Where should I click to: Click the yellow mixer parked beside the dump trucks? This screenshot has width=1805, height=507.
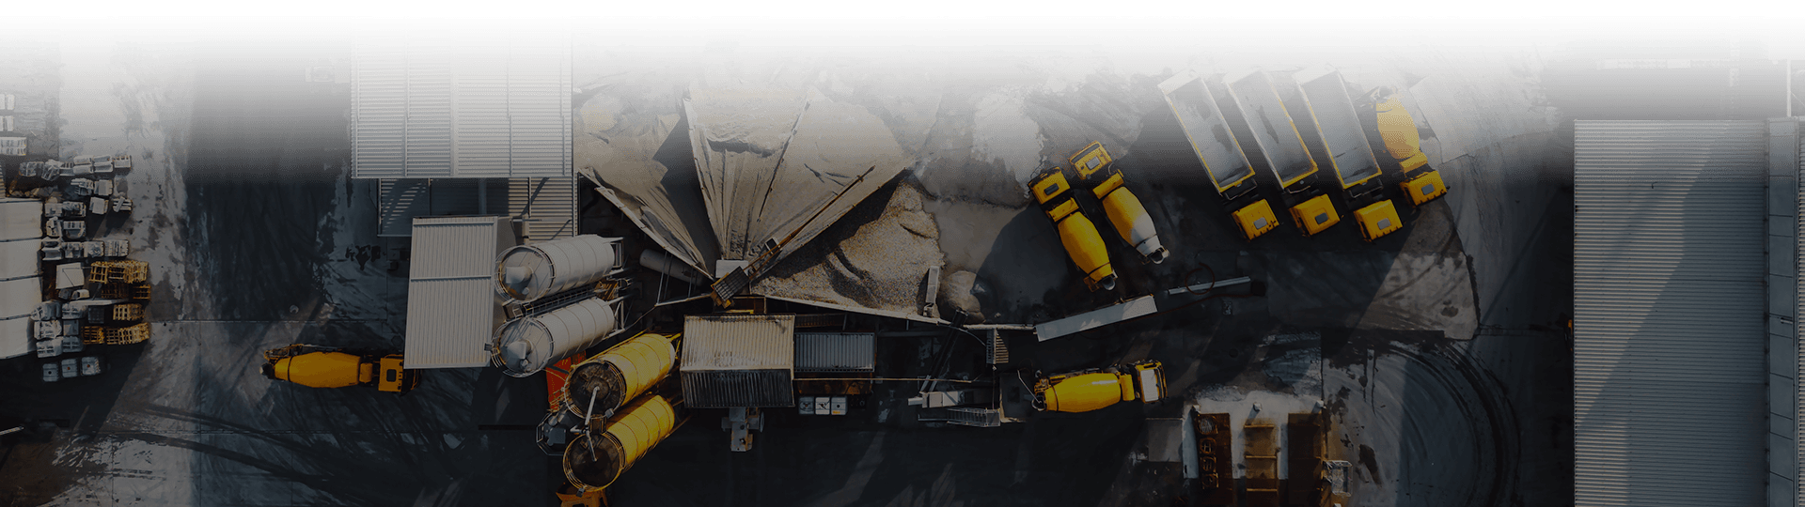1407,146
